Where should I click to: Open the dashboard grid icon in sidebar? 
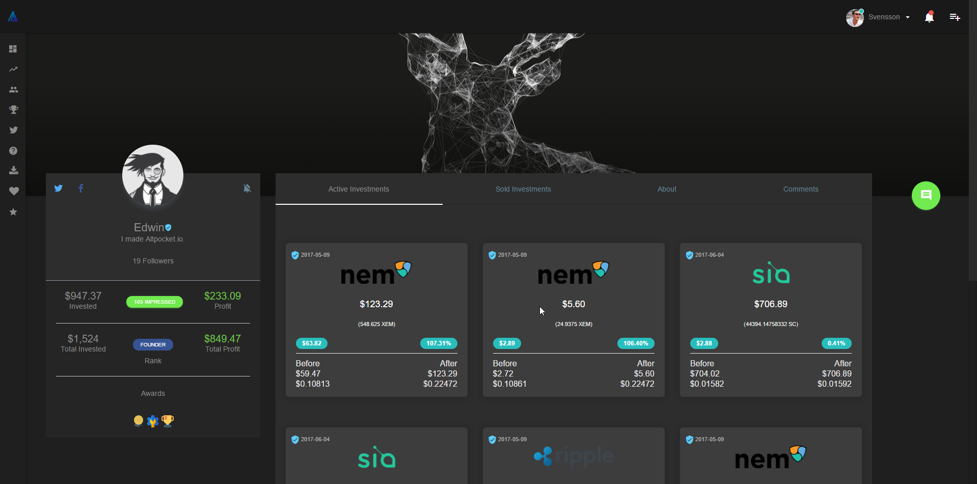[13, 49]
